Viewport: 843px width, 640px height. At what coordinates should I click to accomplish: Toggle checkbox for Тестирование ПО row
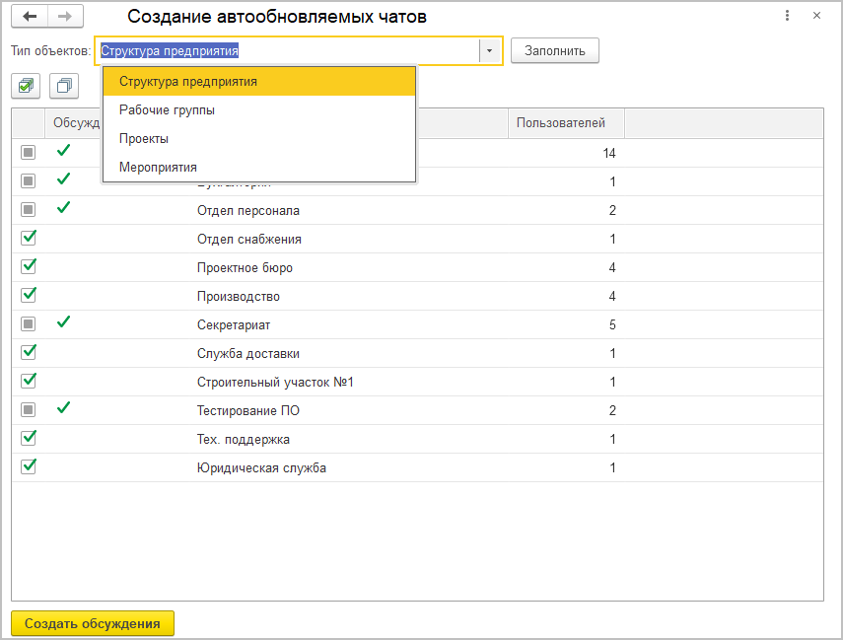pyautogui.click(x=28, y=410)
